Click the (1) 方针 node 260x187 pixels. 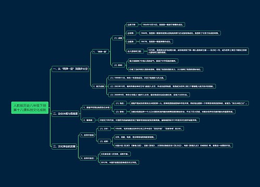104,129
